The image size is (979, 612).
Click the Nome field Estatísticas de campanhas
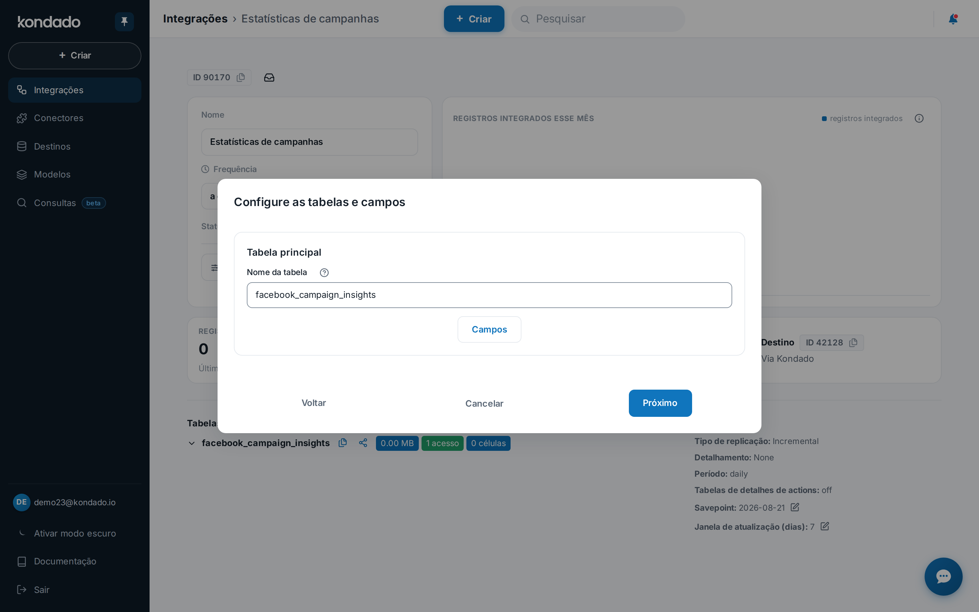(x=309, y=142)
